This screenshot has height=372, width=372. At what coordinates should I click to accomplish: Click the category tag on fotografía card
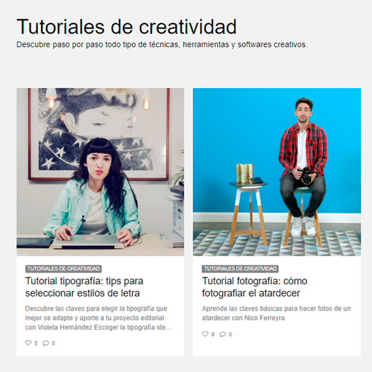[x=240, y=268]
